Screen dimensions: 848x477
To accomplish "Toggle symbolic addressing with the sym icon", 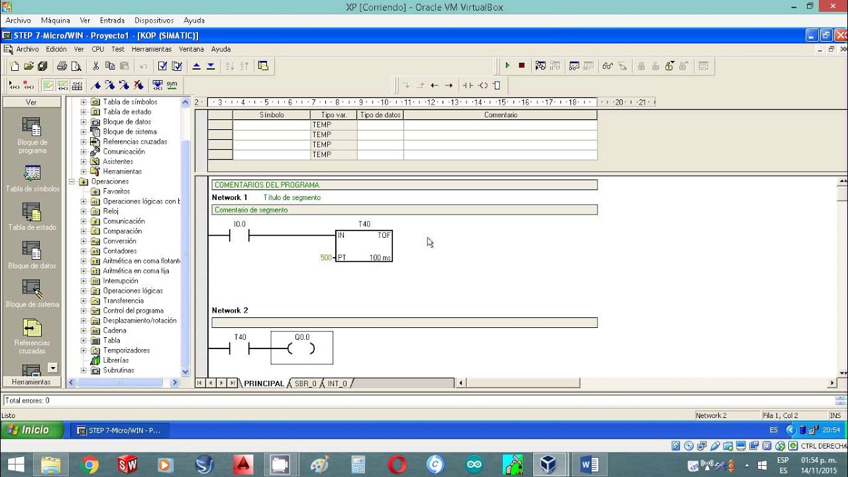I will point(172,85).
